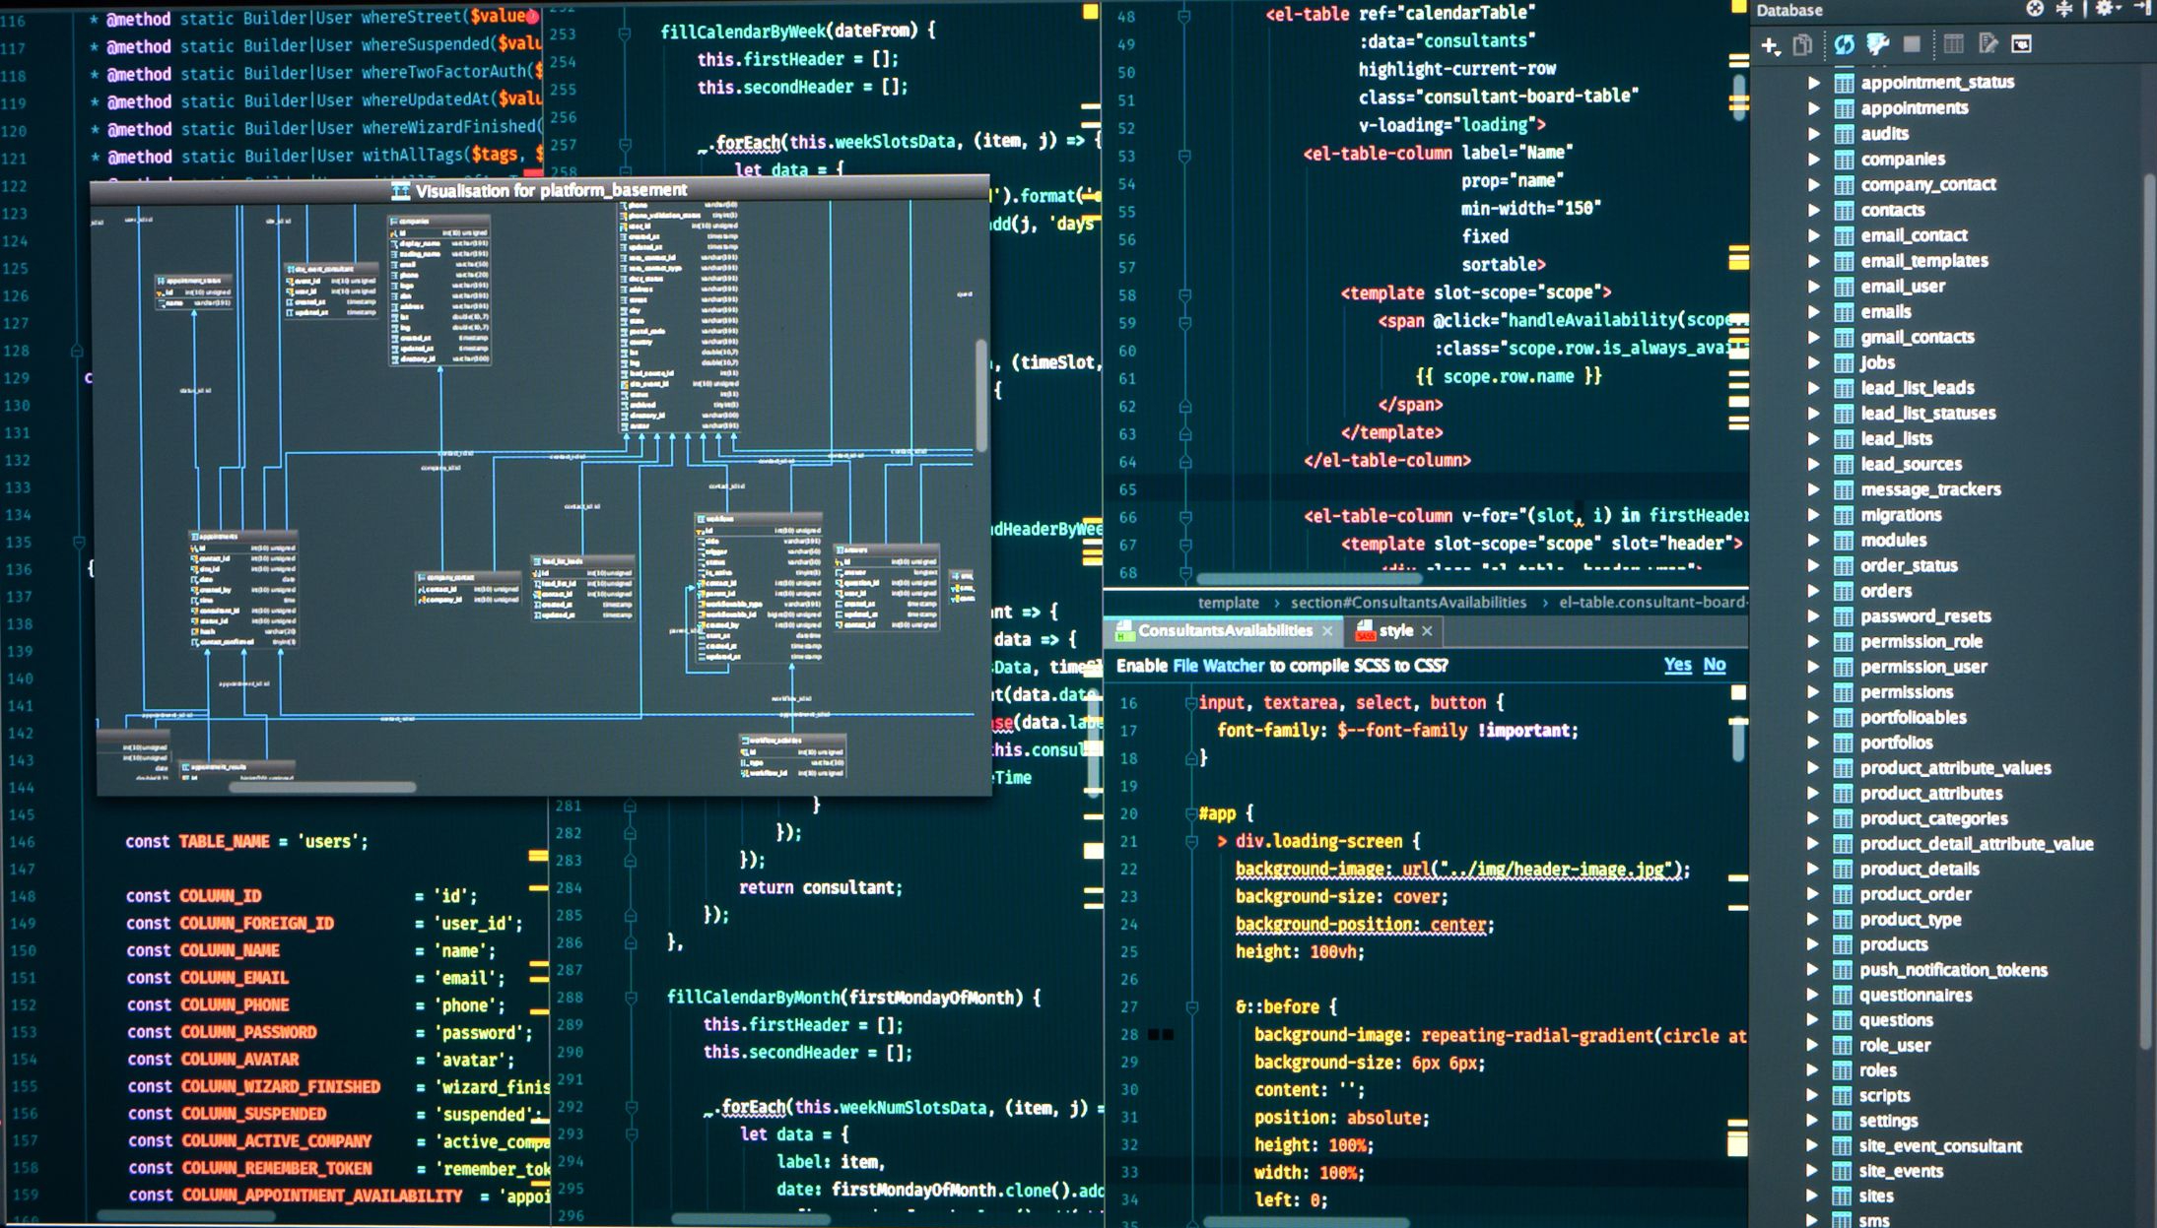Click the stop square icon in Database toolbar

point(1913,44)
